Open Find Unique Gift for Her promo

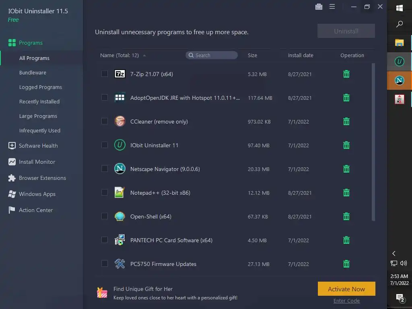click(x=143, y=289)
